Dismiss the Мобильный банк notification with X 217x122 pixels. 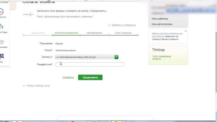click(x=185, y=31)
